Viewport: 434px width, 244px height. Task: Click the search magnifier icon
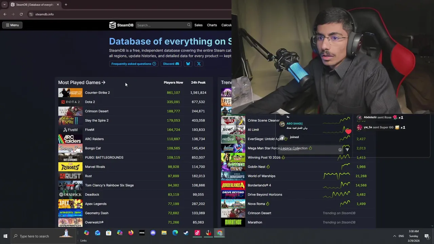pos(189,25)
